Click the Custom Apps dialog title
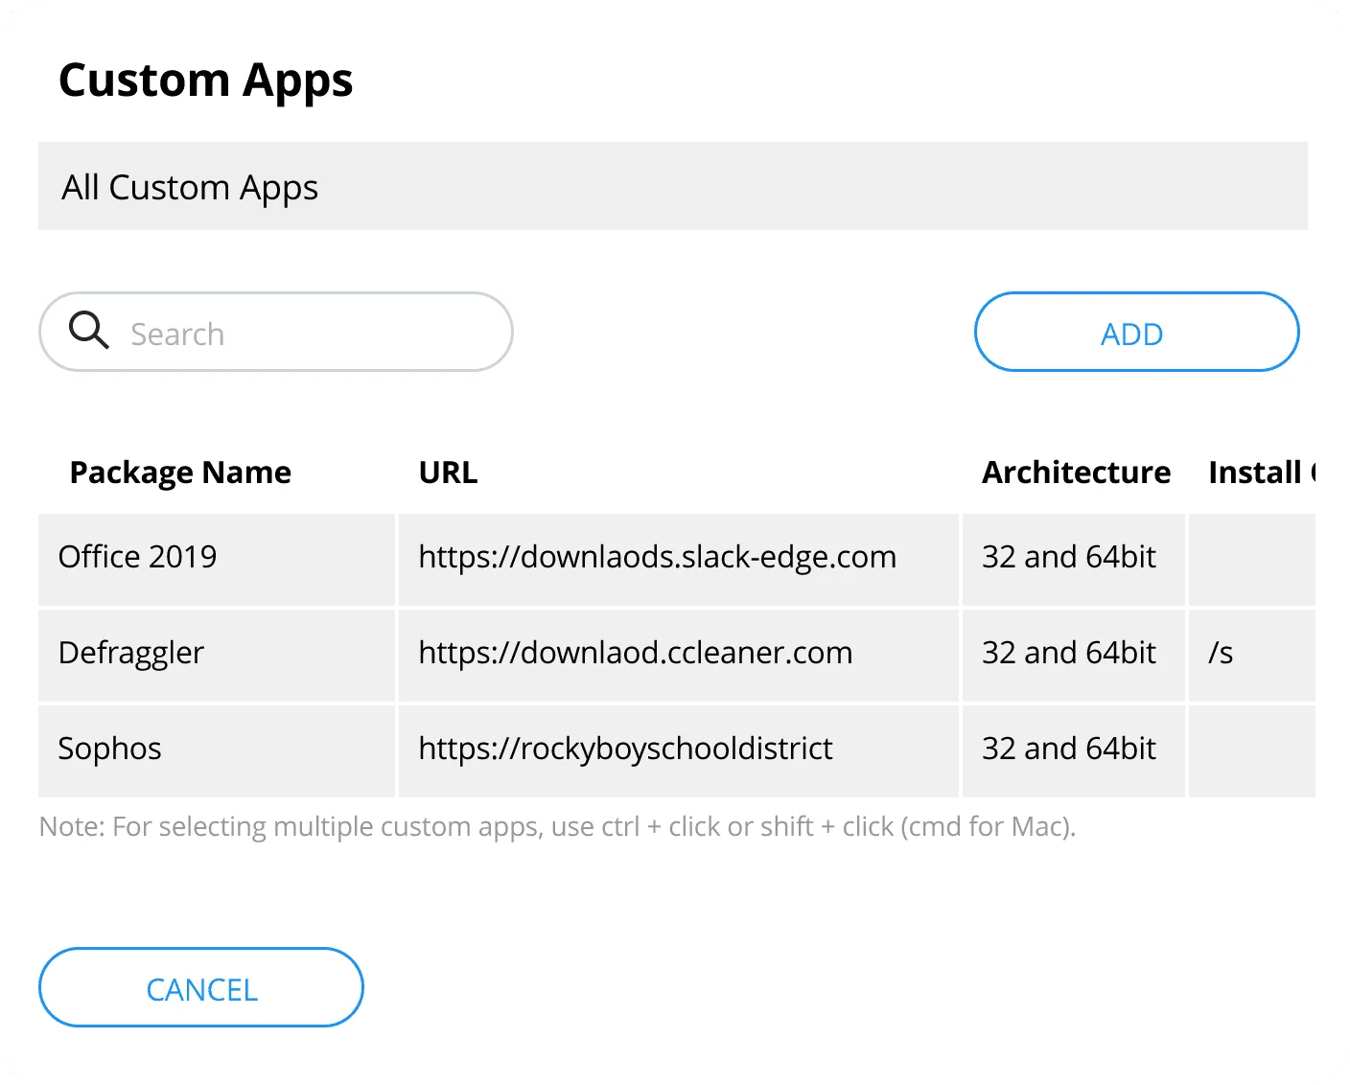The height and width of the screenshot is (1085, 1350). (x=205, y=81)
